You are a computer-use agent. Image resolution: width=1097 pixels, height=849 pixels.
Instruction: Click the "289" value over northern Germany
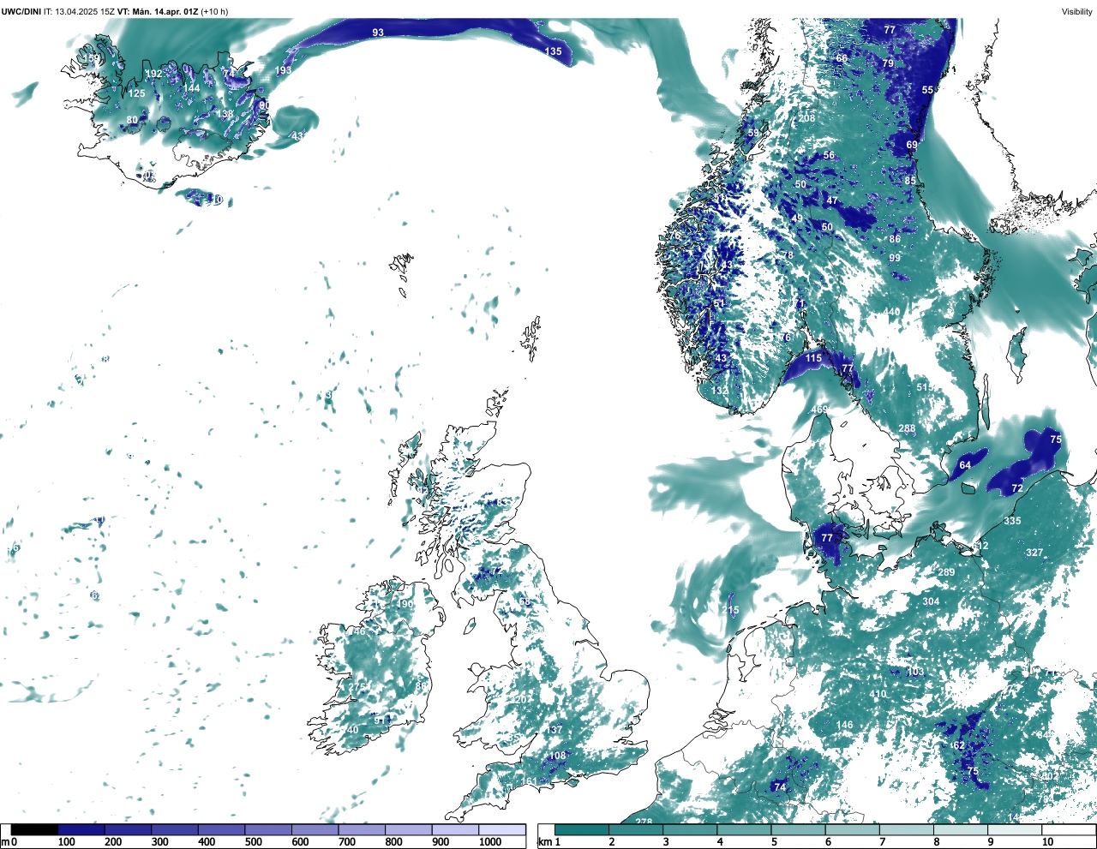coord(946,572)
